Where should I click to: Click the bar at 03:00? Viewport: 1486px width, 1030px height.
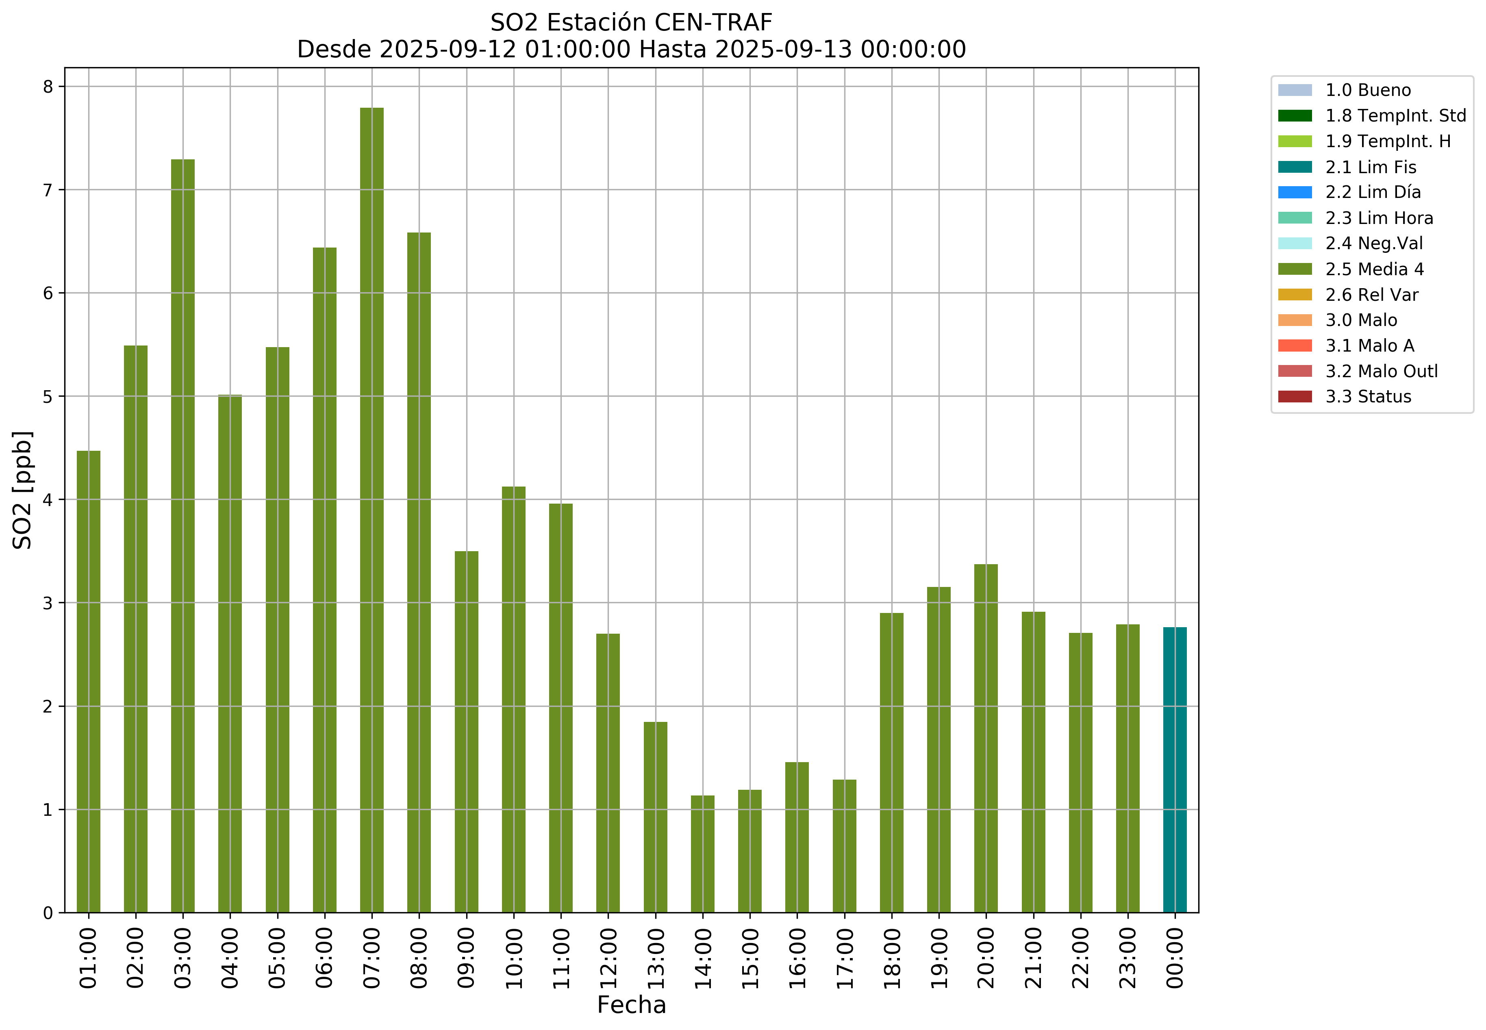[182, 536]
